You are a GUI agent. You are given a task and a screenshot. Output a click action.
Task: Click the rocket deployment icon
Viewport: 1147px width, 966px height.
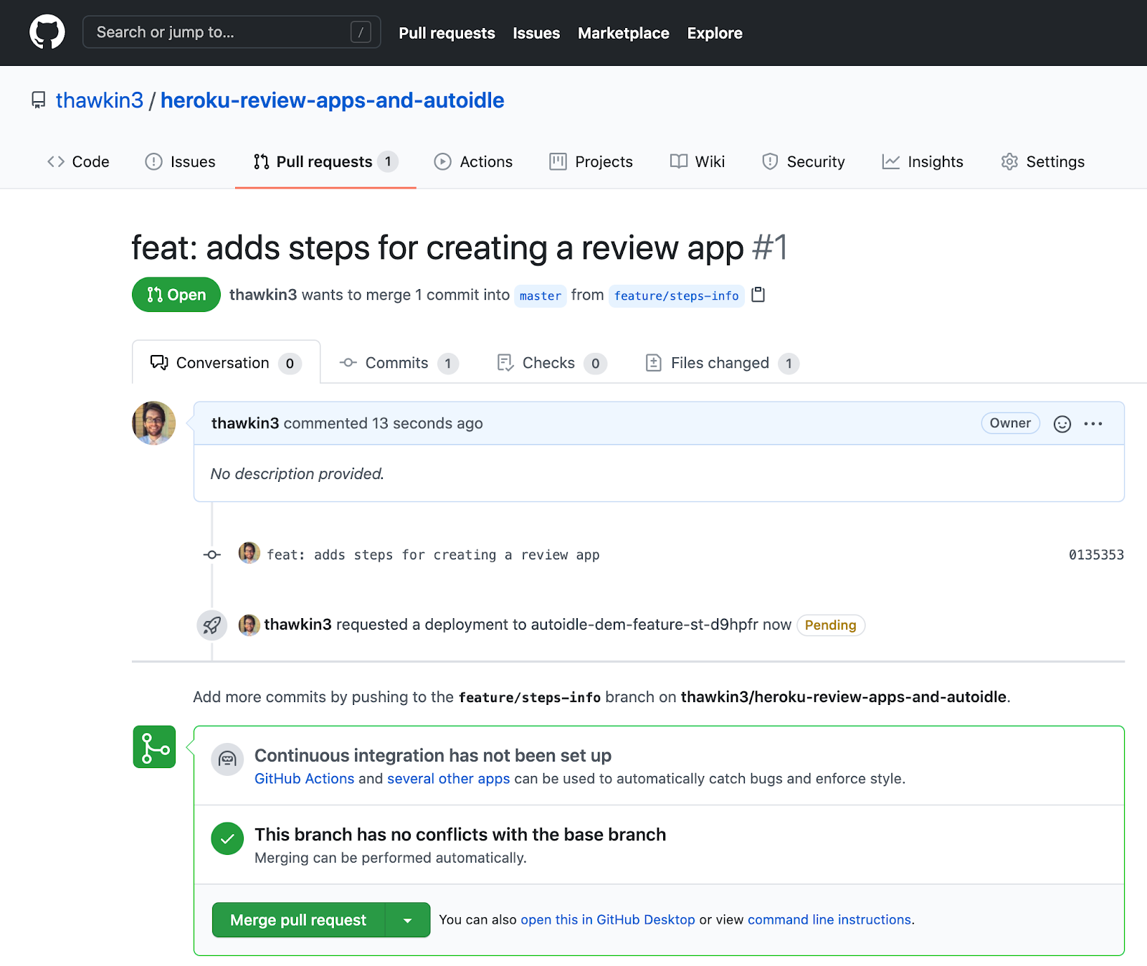211,625
